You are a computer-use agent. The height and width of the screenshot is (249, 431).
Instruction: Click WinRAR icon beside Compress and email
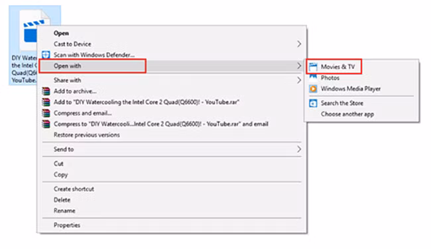click(46, 113)
